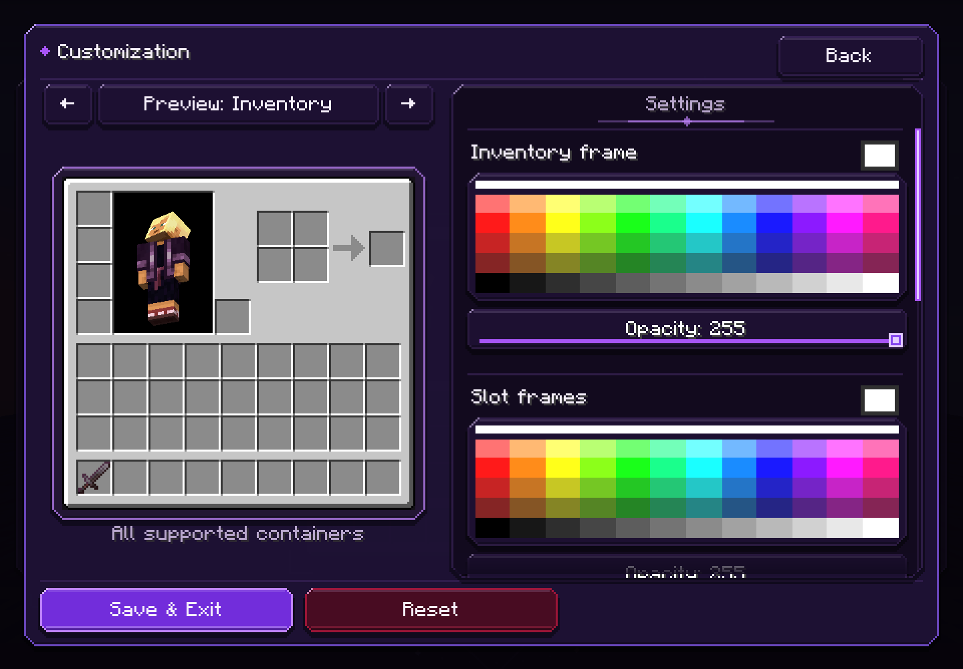Viewport: 963px width, 669px height.
Task: Pick bright yellow in the Slot frames palette
Action: 562,468
